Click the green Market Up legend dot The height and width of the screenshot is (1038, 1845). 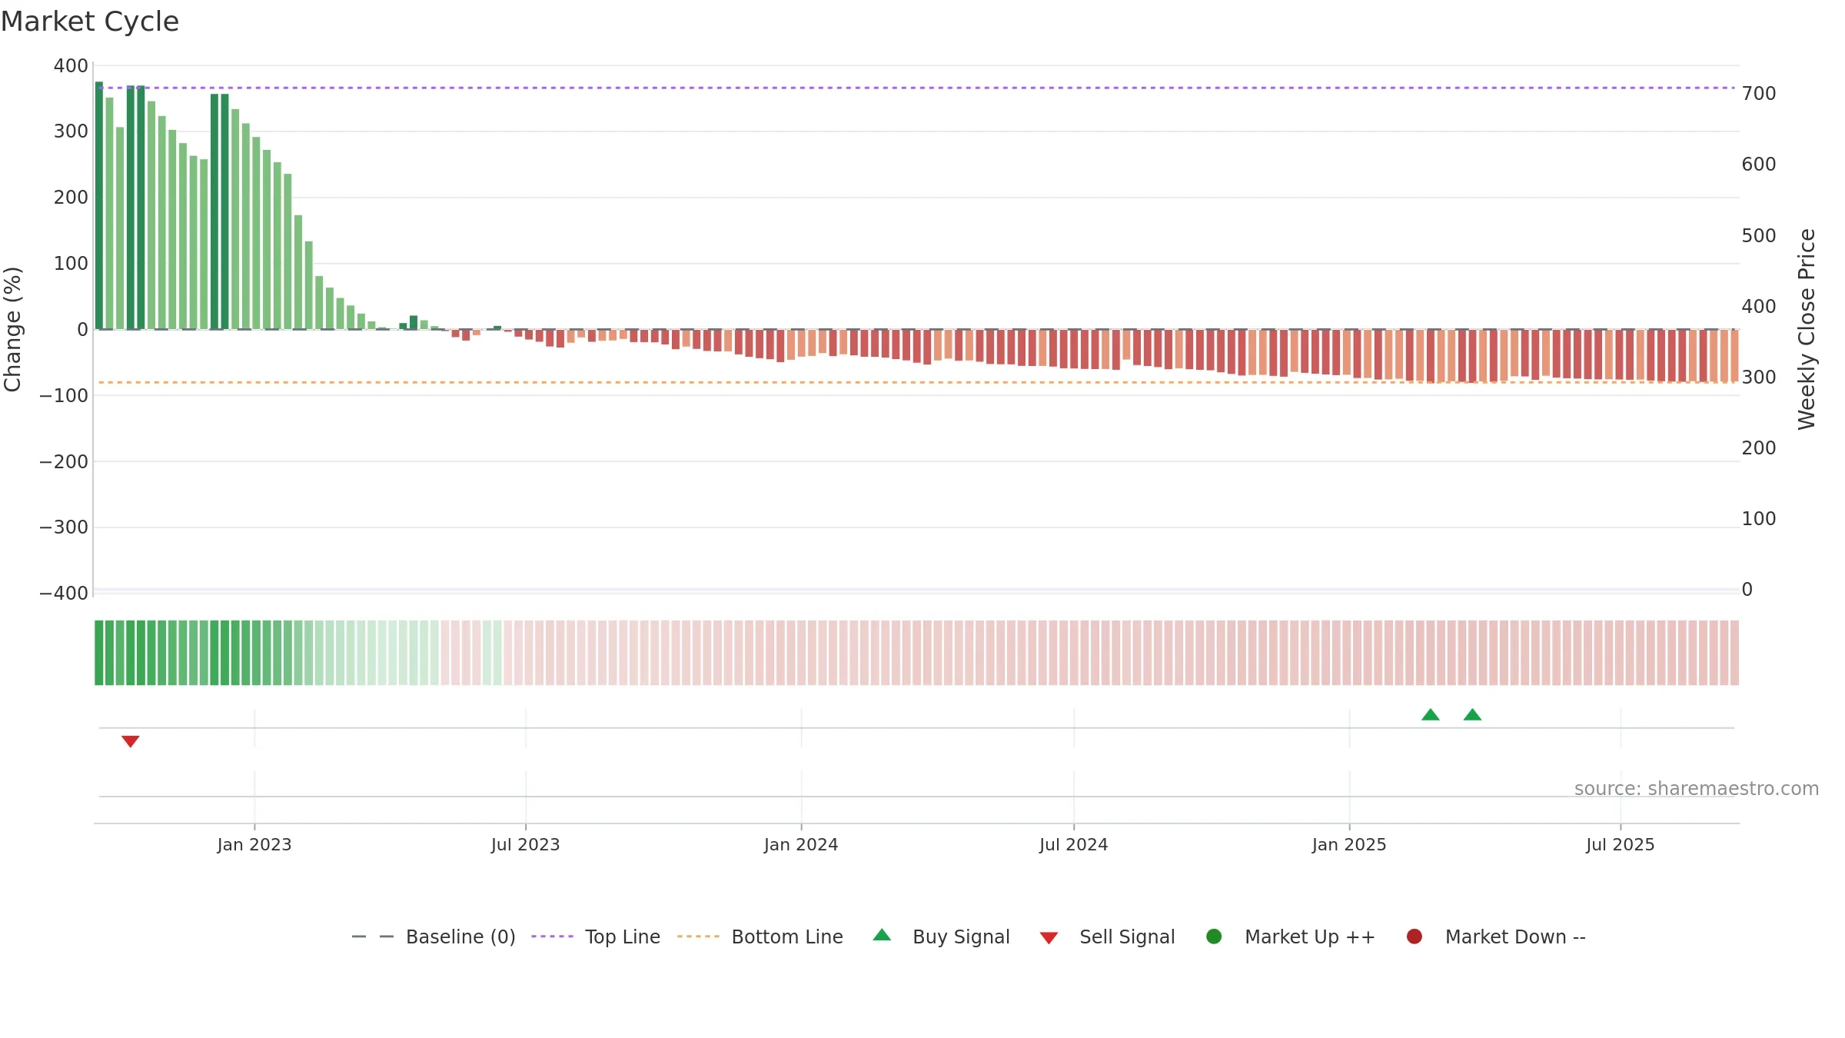click(1214, 937)
